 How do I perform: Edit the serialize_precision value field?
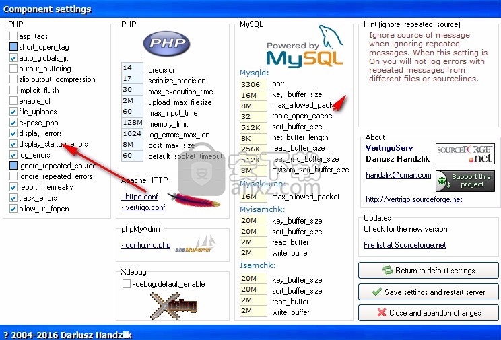click(132, 79)
